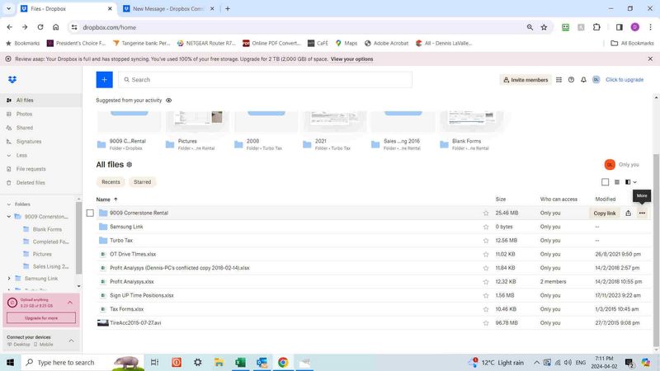Open the view layout dropdown
660x371 pixels.
pos(631,182)
